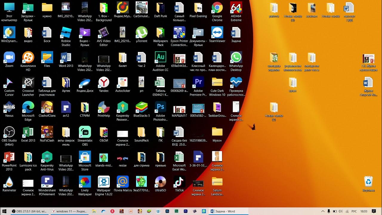382x215 pixels.
Task: Select the Microsoft Store desktop icon
Action: tap(85, 161)
